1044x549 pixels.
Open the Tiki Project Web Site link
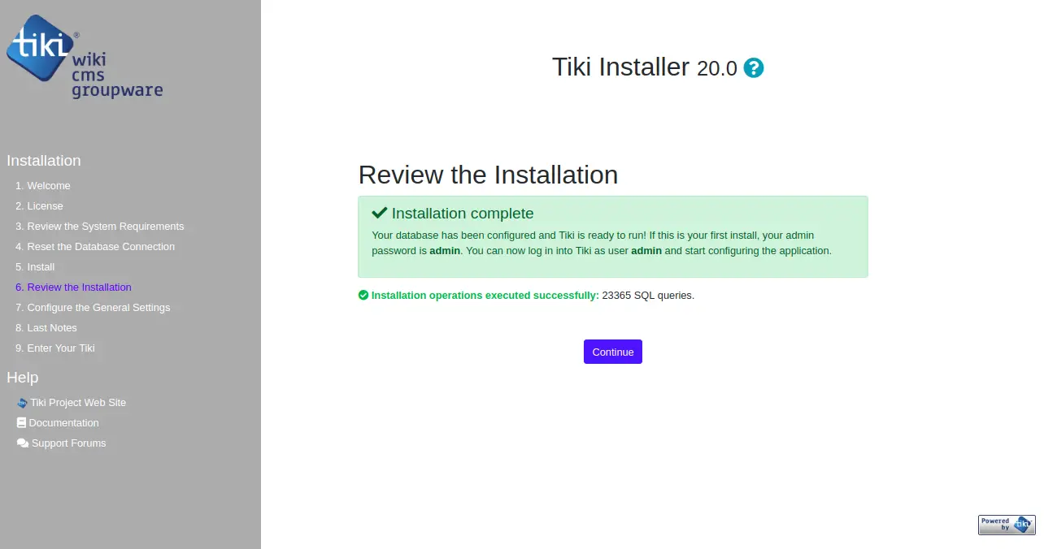click(78, 403)
